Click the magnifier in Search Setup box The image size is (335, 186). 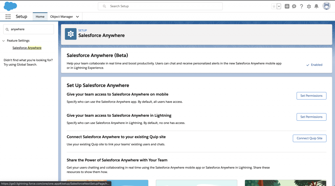tap(104, 6)
